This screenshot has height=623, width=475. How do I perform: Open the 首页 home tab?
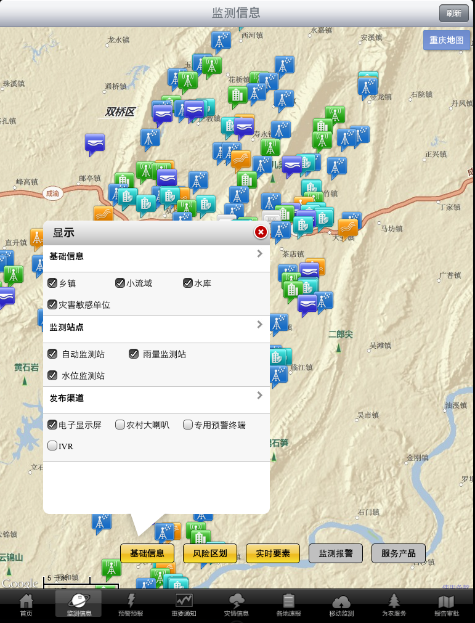point(26,605)
